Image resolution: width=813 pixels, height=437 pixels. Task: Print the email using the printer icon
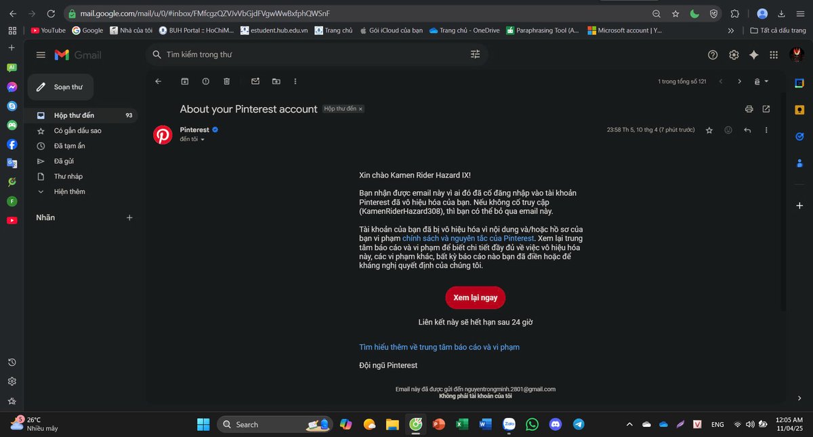pyautogui.click(x=749, y=109)
